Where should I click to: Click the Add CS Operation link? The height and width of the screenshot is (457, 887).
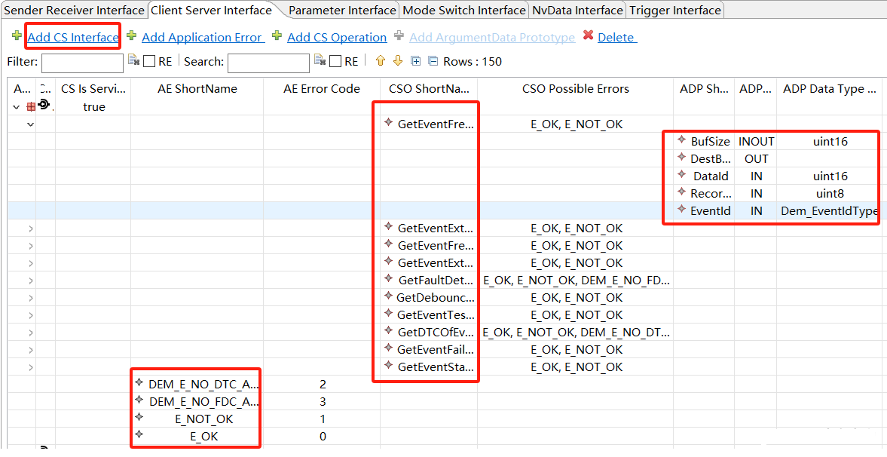coord(337,37)
